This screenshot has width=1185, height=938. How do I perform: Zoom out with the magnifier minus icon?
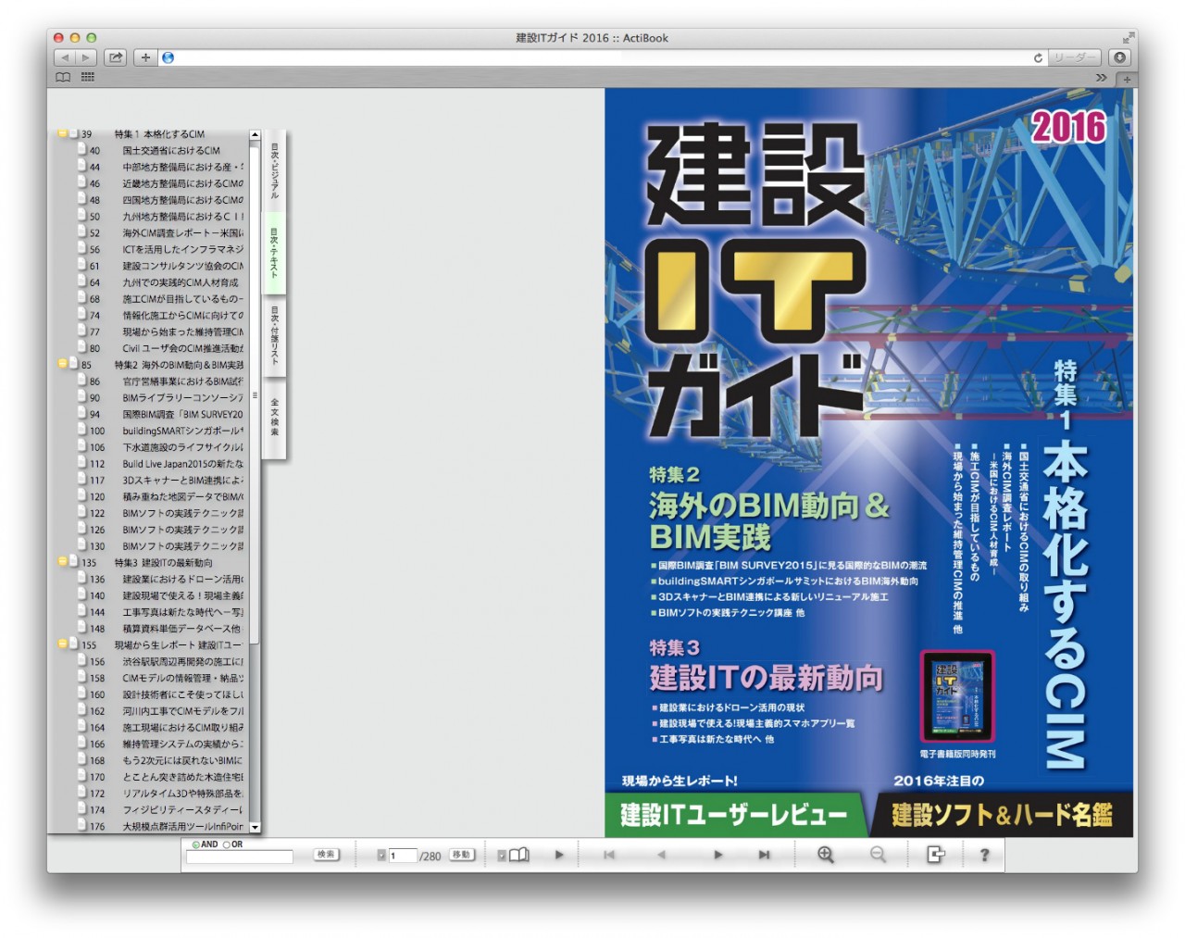coord(878,855)
